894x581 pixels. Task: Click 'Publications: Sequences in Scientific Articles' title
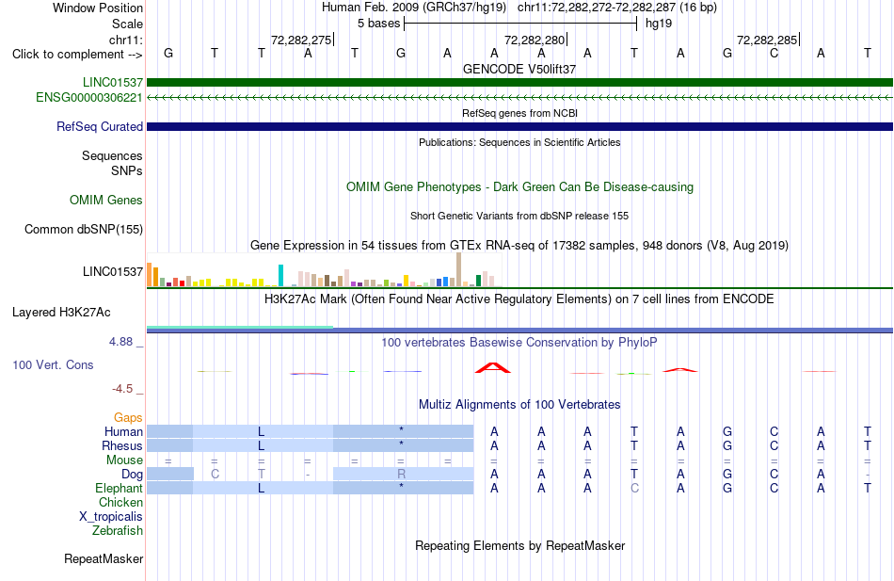click(x=519, y=142)
